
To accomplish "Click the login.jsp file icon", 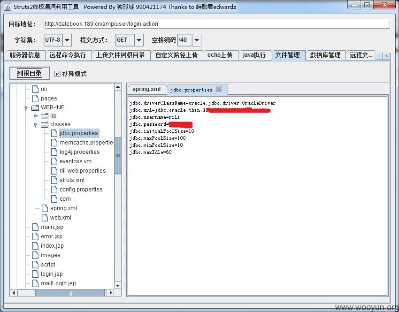I will point(35,274).
